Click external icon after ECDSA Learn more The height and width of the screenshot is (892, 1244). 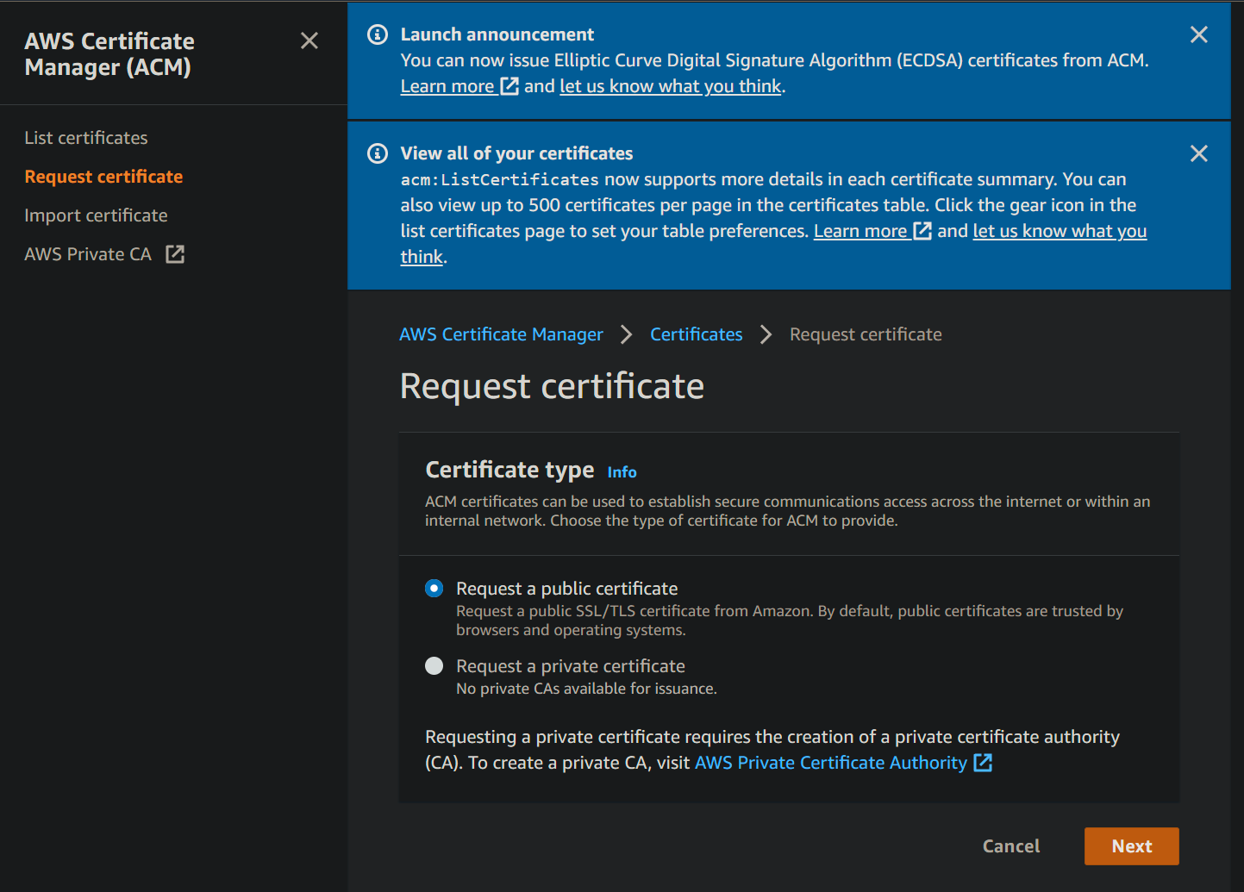(509, 86)
